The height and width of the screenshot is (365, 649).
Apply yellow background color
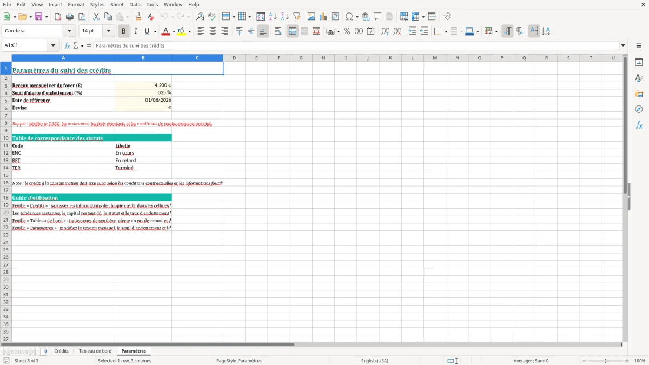point(181,31)
